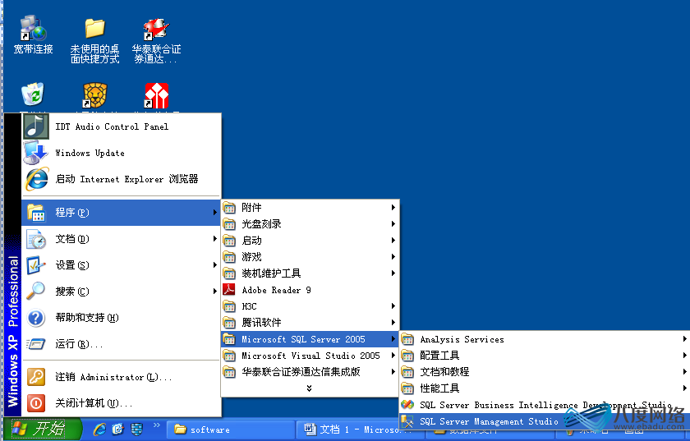The height and width of the screenshot is (441, 690).
Task: Expand the H3C program folder
Action: pyautogui.click(x=310, y=306)
